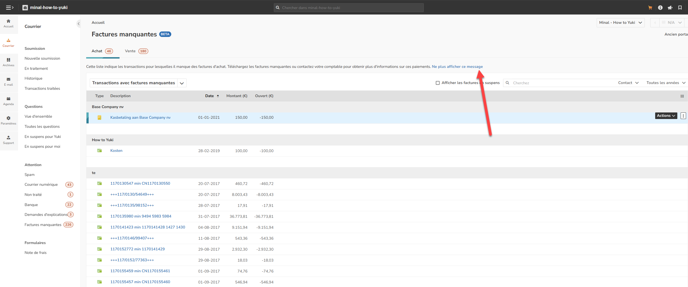Open Kasbetaling aan Base Company nv link
Viewport: 688px width, 287px height.
coord(140,118)
